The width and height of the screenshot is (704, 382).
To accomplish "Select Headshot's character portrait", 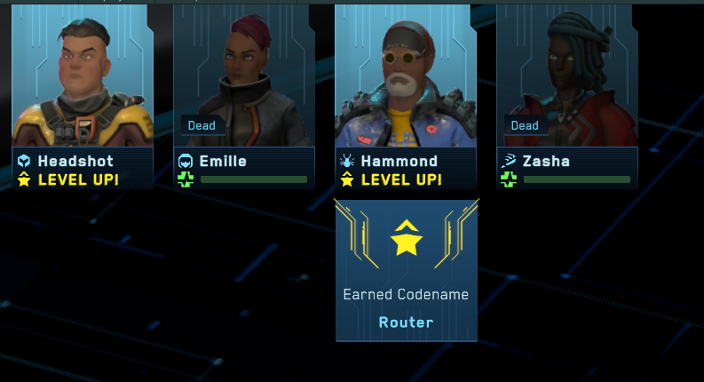I will (83, 76).
